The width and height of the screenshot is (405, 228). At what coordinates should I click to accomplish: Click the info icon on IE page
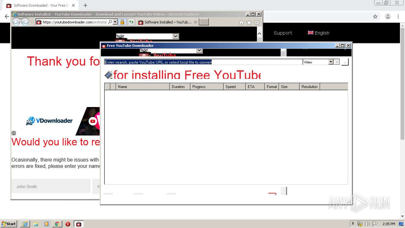14,133
